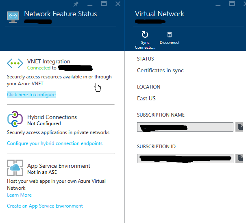The width and height of the screenshot is (246, 223).
Task: Open 'Configure your hybrid connection endpoints' link
Action: point(54,143)
